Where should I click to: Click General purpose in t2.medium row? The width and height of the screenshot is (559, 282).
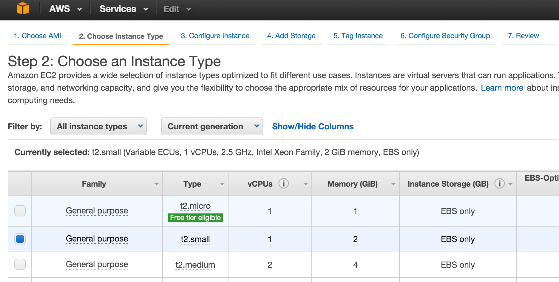(97, 264)
